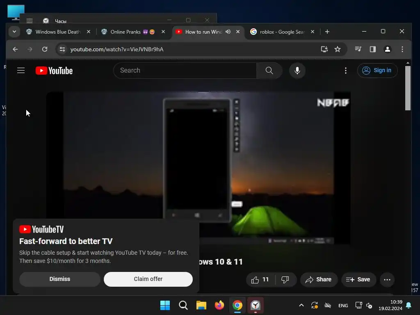Viewport: 420px width, 315px height.
Task: Open network display tray icon
Action: point(358,305)
